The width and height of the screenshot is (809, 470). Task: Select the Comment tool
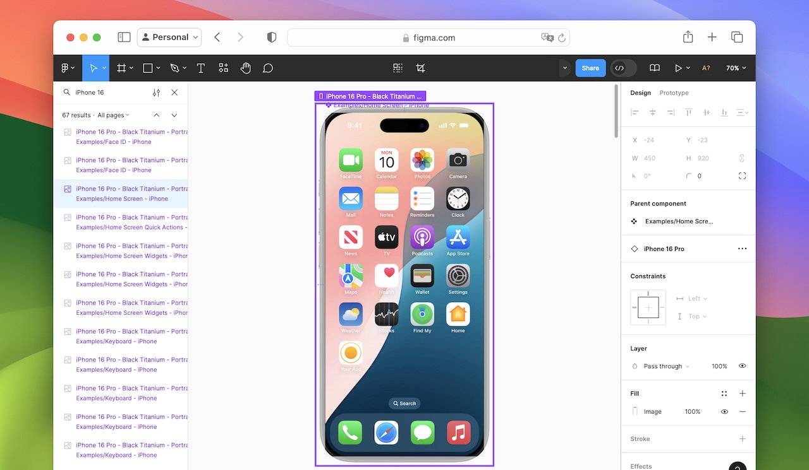pos(268,68)
